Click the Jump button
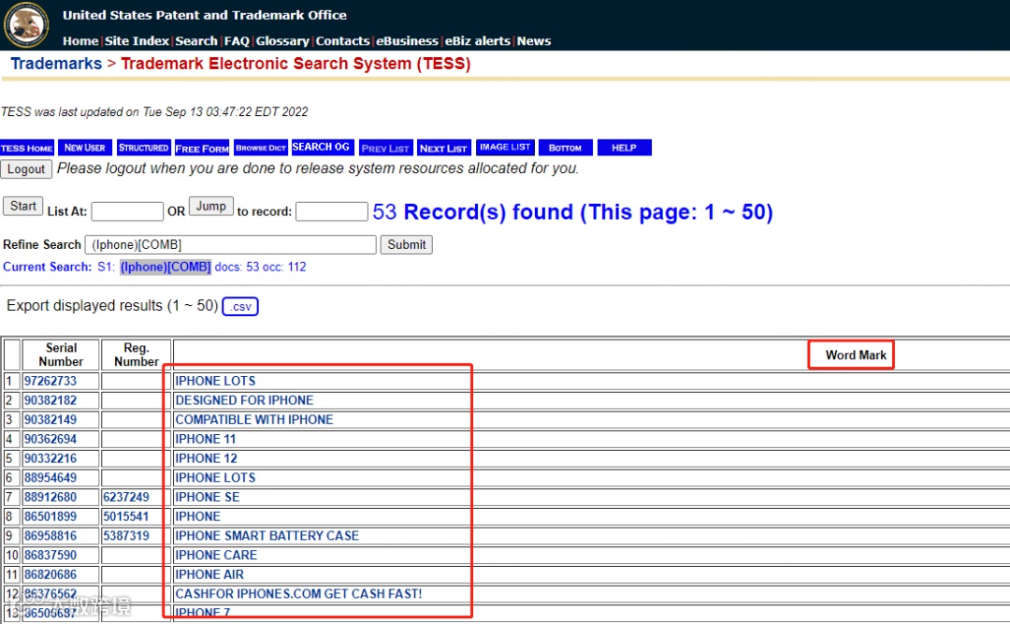 point(211,206)
